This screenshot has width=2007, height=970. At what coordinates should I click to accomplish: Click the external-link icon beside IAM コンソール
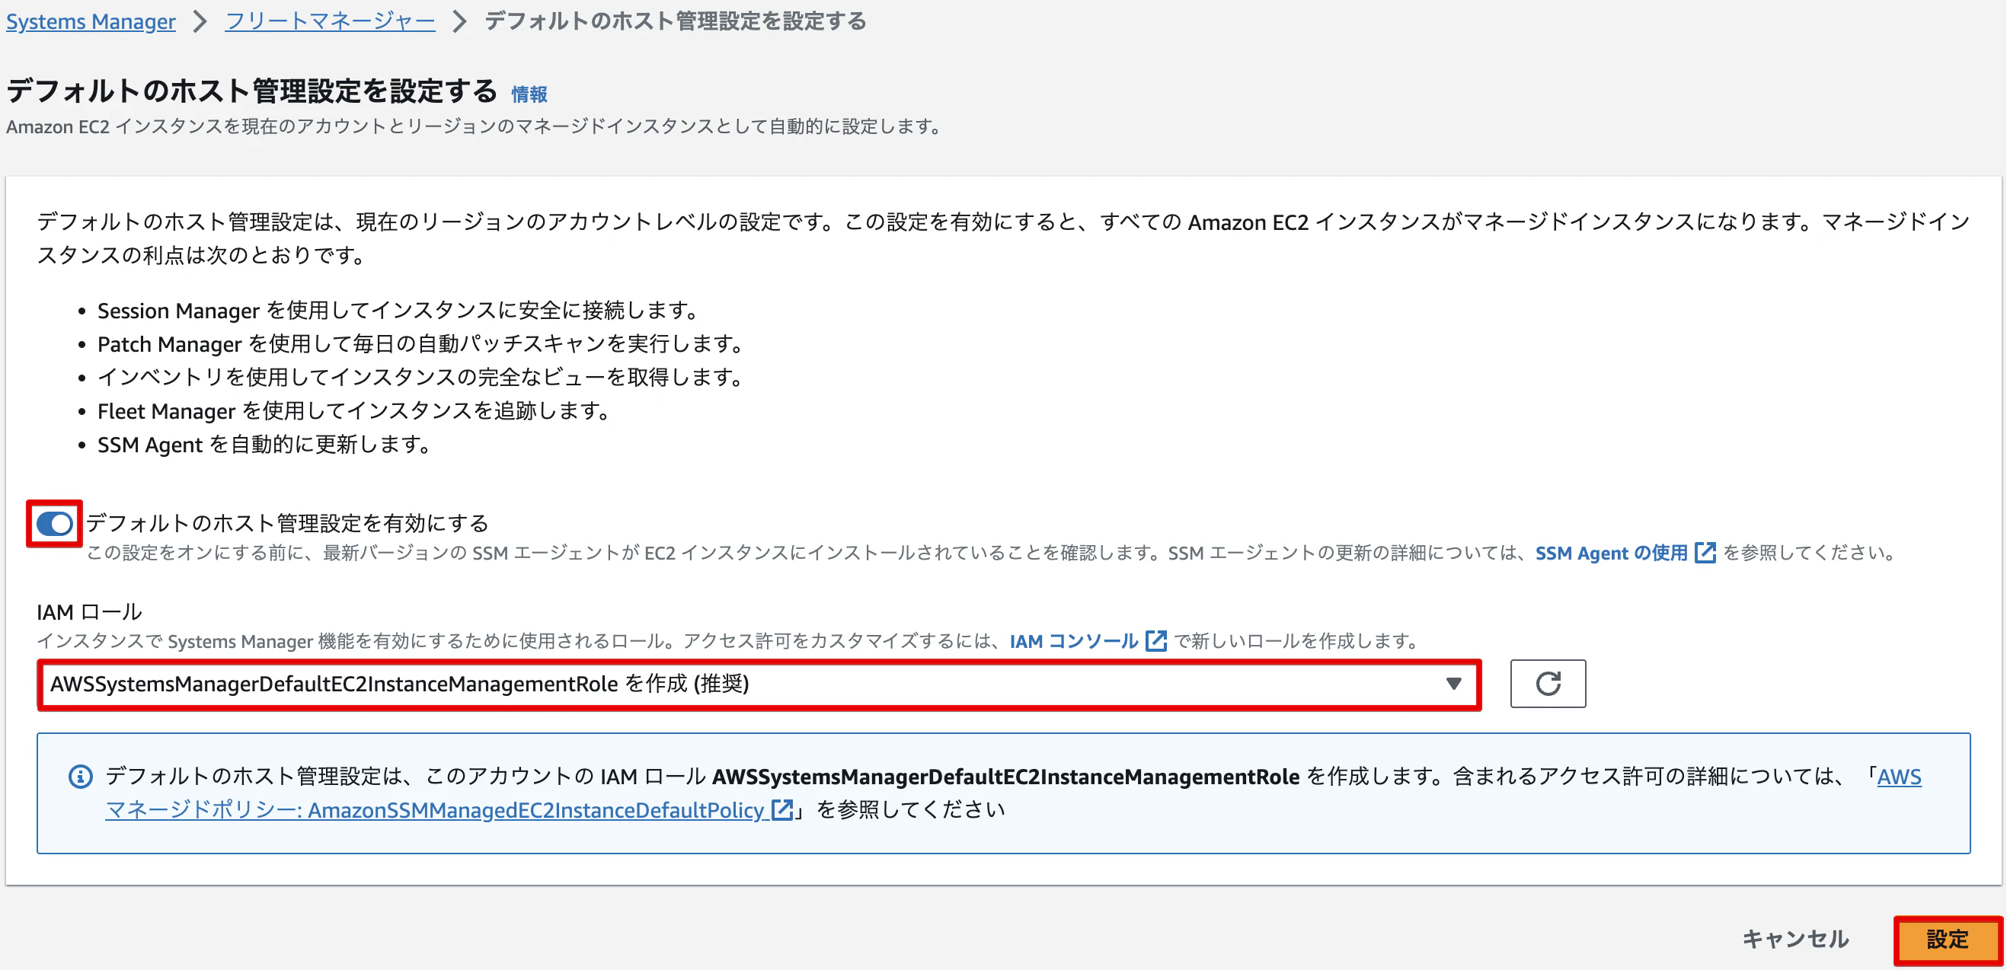point(1156,640)
